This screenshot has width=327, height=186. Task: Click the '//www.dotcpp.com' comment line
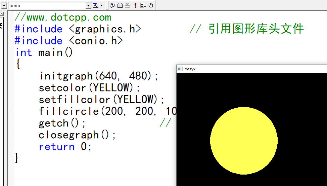click(x=63, y=17)
